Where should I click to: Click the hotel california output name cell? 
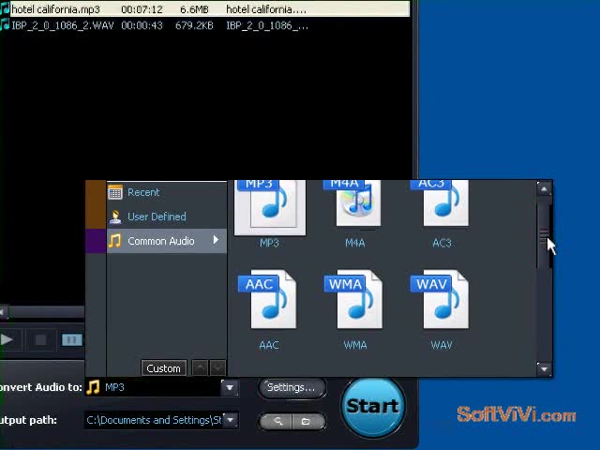(266, 9)
